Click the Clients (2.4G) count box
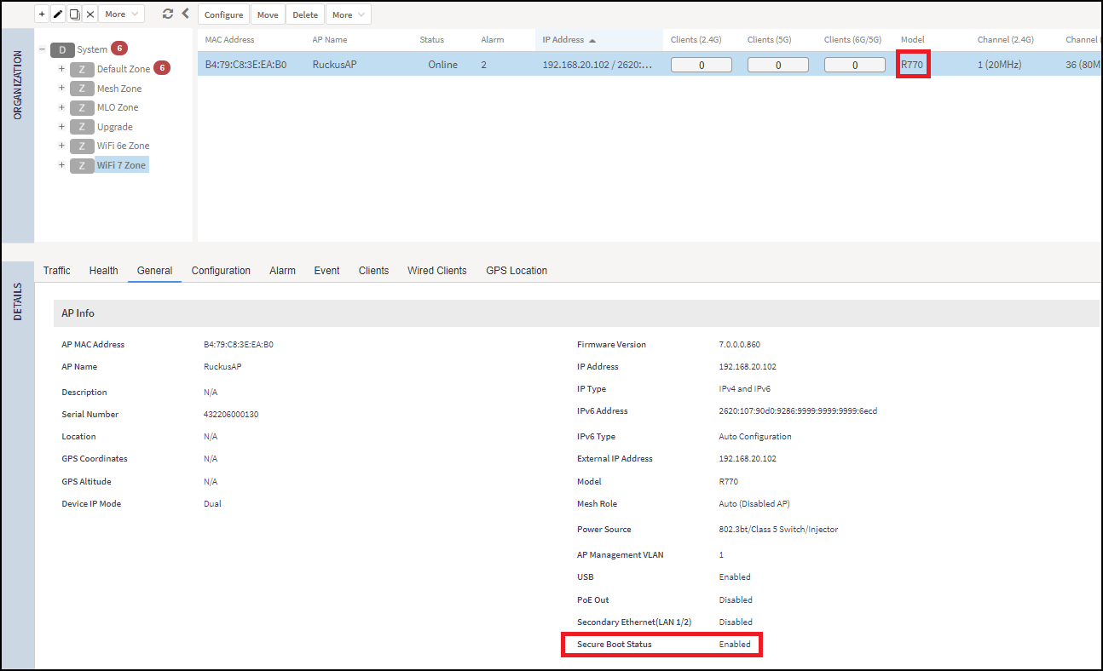The width and height of the screenshot is (1103, 671). coord(702,65)
